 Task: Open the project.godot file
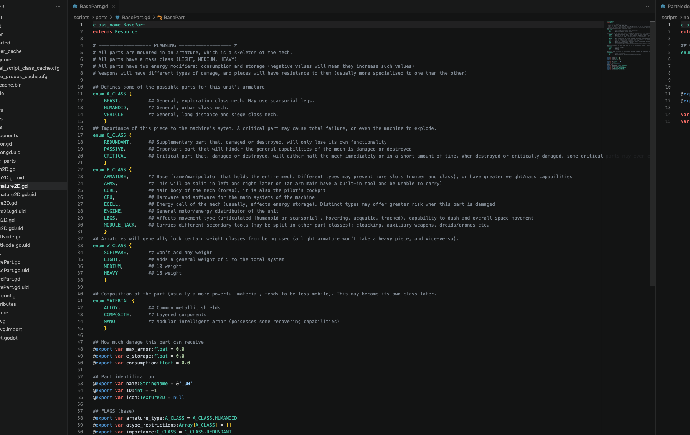click(33, 338)
